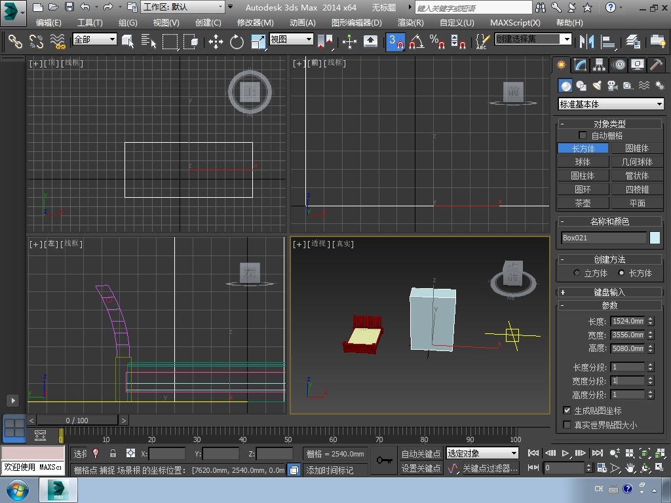Open the Modify panel tab
671x503 pixels.
580,65
